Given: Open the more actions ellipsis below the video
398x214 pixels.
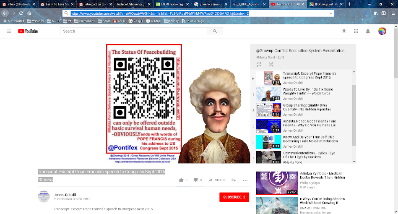Looking at the screenshot, I should click(x=245, y=180).
